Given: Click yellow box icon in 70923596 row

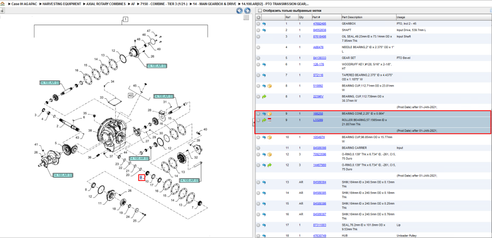Looking at the screenshot, I should coord(269,154).
